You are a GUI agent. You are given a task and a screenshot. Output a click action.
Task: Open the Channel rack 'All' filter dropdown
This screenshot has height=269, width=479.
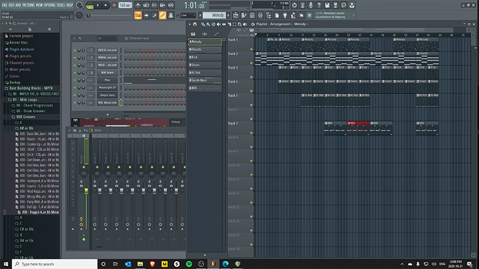107,38
